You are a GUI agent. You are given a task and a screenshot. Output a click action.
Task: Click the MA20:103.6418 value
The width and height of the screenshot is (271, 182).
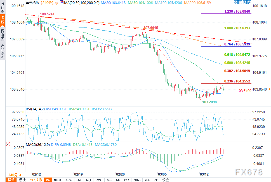coord(113,3)
